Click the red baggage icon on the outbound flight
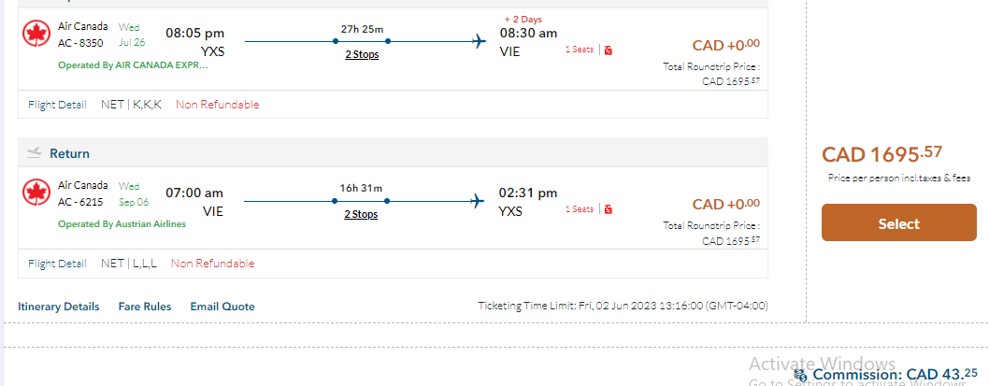The image size is (989, 386). [608, 50]
